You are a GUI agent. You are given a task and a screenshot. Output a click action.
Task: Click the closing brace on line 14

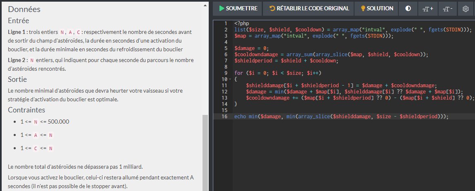[236, 104]
